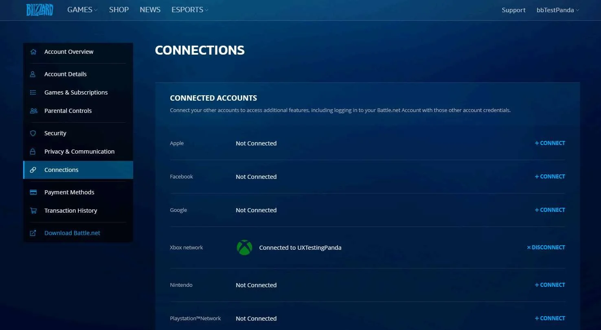This screenshot has height=330, width=601.
Task: Connect the PlayStation Network account
Action: 550,318
